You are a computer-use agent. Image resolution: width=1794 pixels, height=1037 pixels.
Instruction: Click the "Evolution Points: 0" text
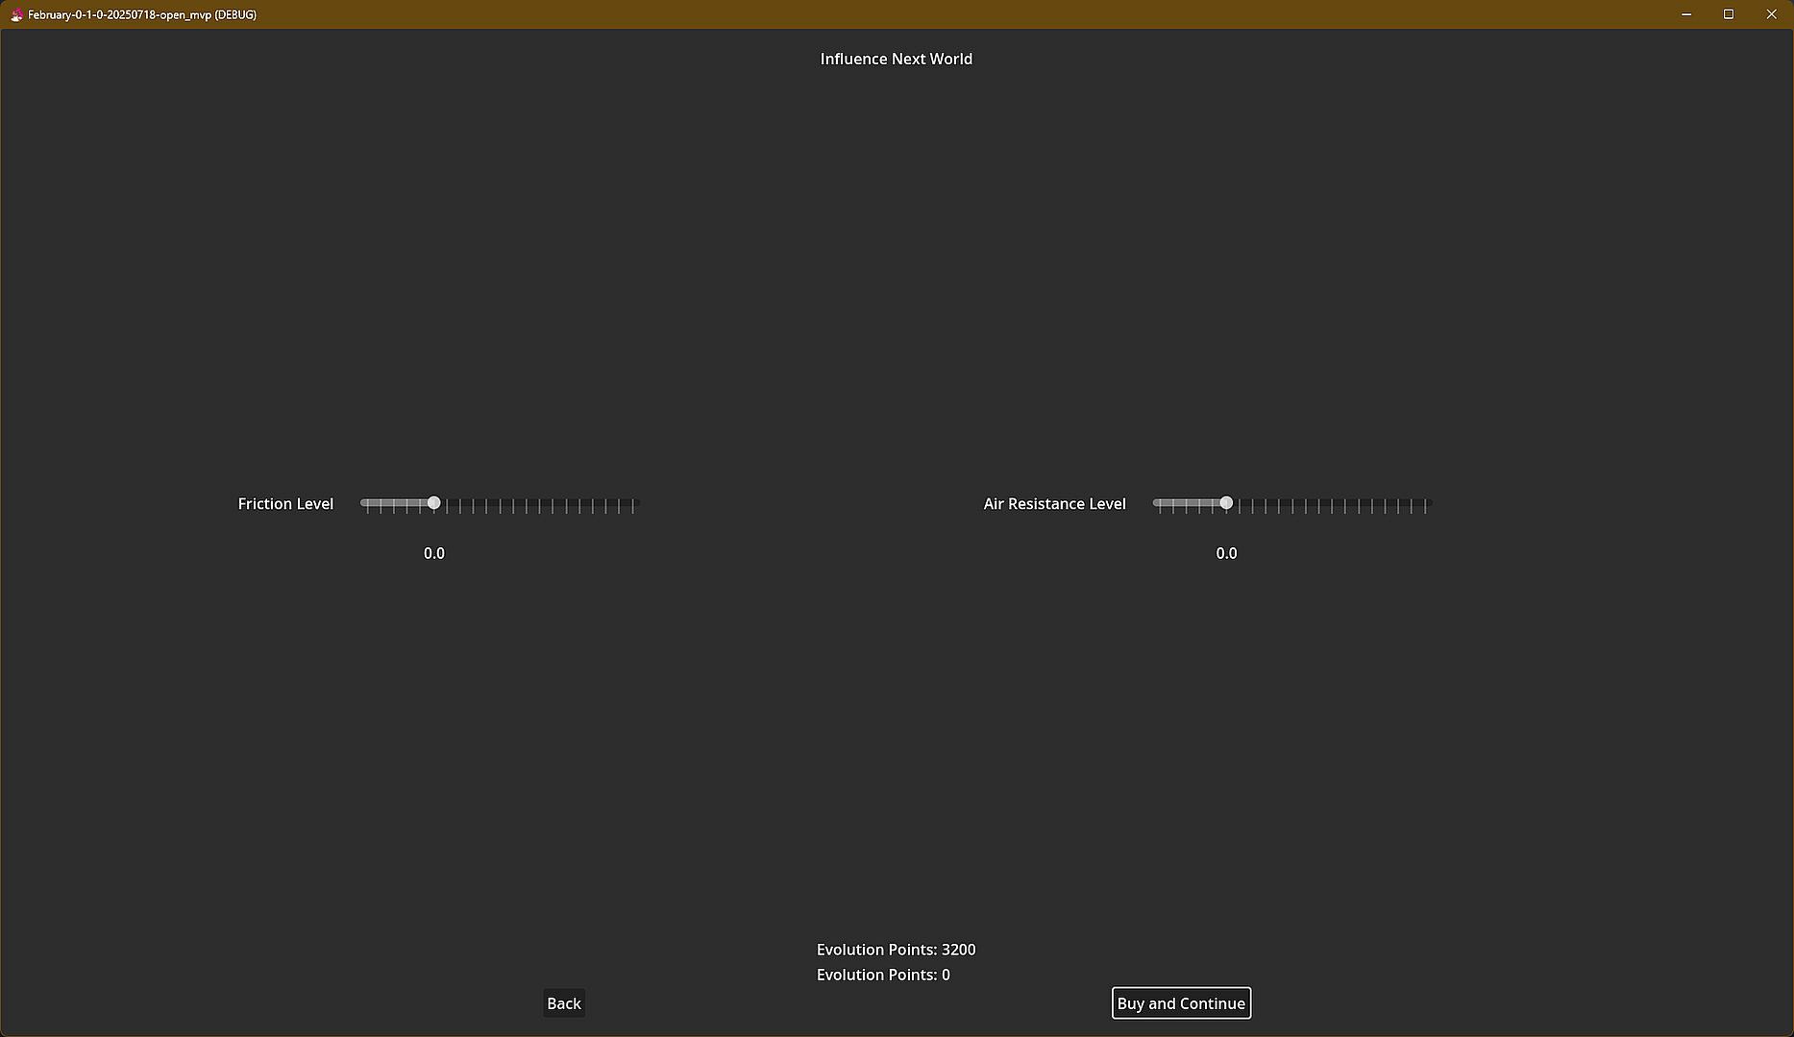tap(883, 975)
